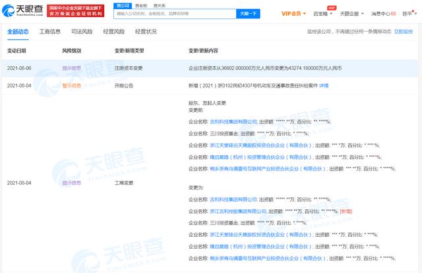Expand the 天眼企服 dropdown
Image resolution: width=422 pixels, height=273 pixels.
[x=351, y=13]
